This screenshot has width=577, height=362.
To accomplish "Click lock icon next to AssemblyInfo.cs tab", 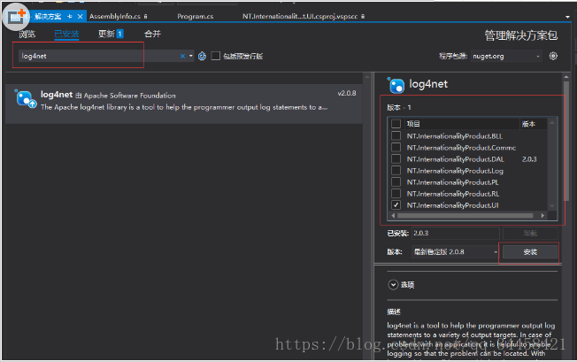I will coord(146,16).
